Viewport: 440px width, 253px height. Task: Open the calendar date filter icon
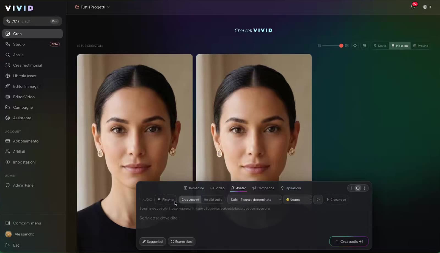(x=364, y=46)
